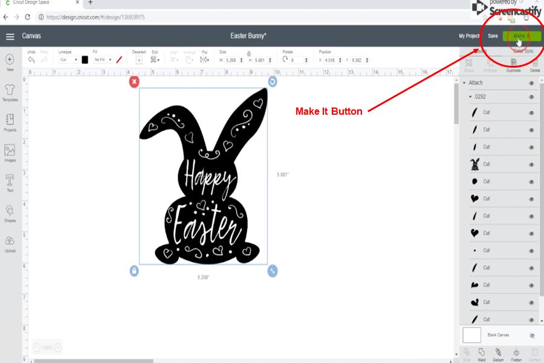The image size is (544, 363).
Task: Click the width W size field
Action: click(232, 60)
